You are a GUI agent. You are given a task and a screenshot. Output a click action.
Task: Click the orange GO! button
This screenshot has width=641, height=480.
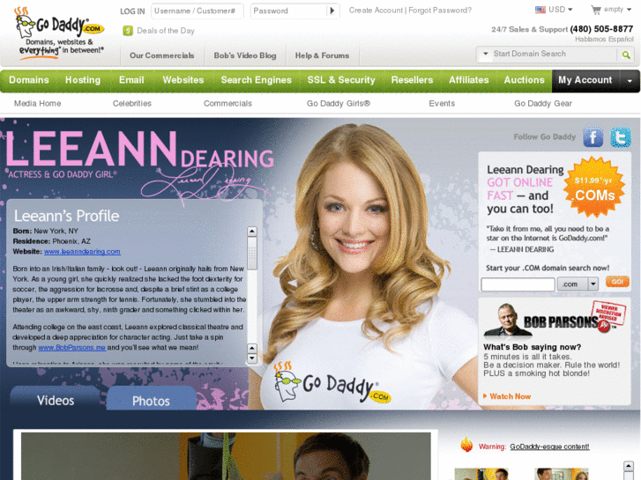pos(617,282)
